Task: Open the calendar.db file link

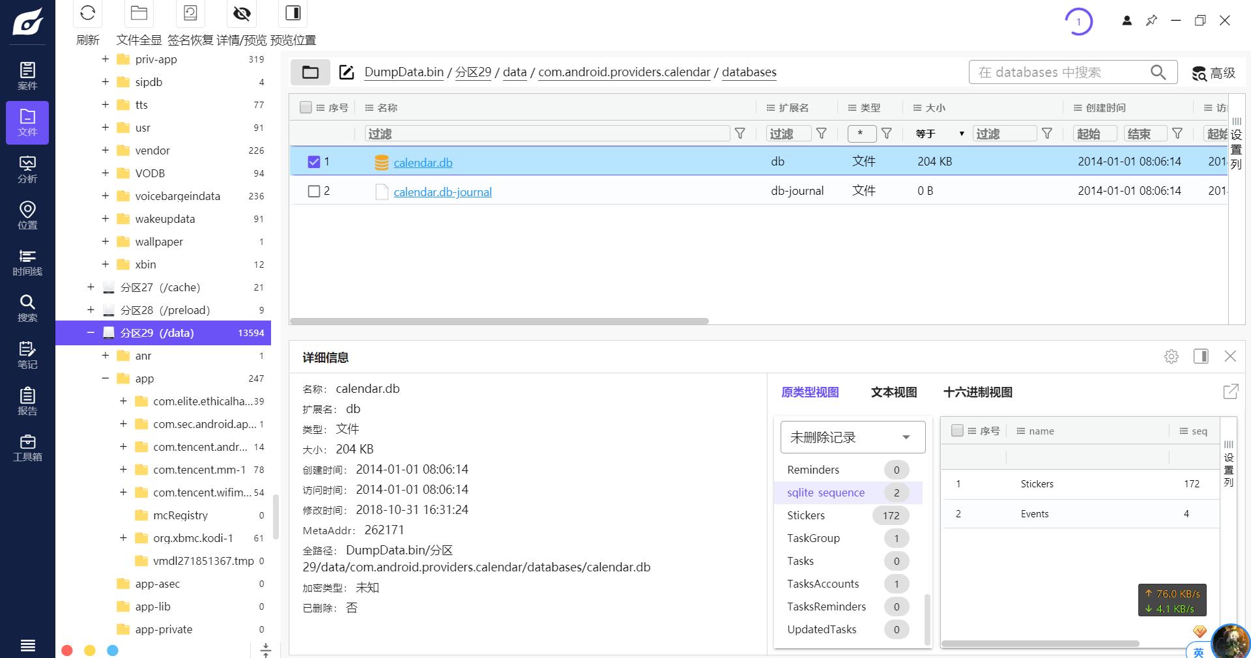Action: (423, 163)
